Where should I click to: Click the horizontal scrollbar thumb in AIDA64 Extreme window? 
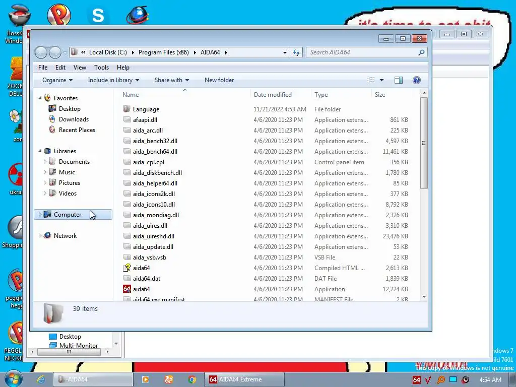(x=69, y=352)
